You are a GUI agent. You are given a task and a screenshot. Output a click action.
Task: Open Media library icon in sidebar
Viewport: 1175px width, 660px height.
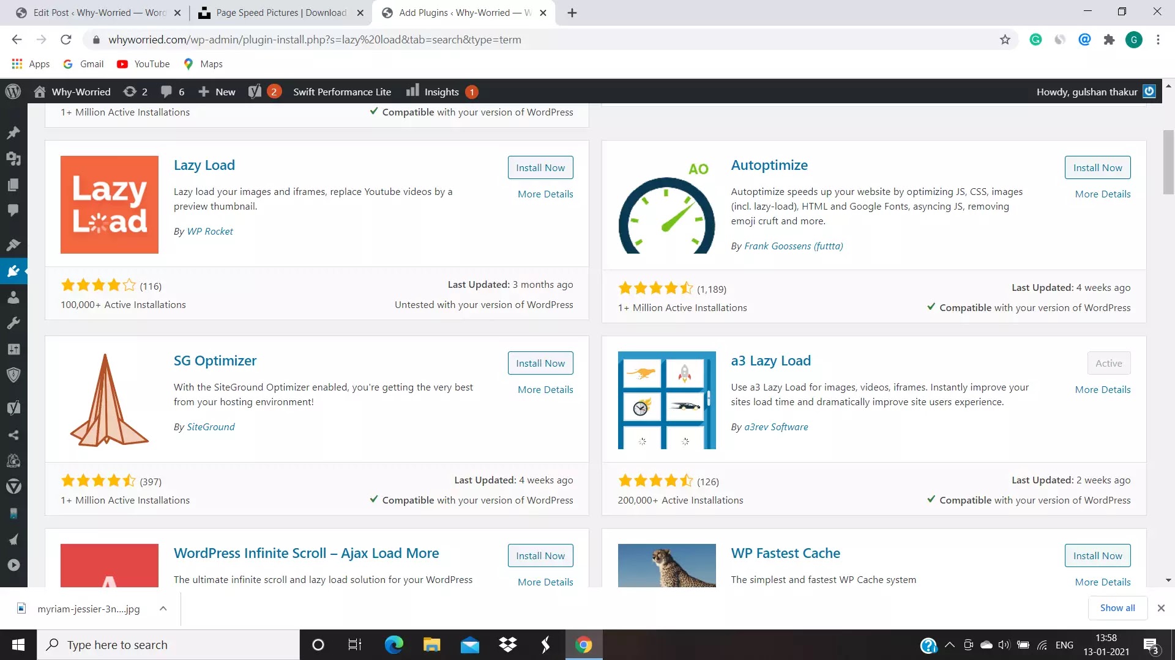tap(13, 158)
